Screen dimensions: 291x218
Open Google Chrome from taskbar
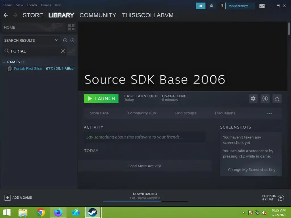click(41, 212)
